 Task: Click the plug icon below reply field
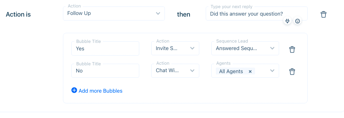pyautogui.click(x=287, y=21)
